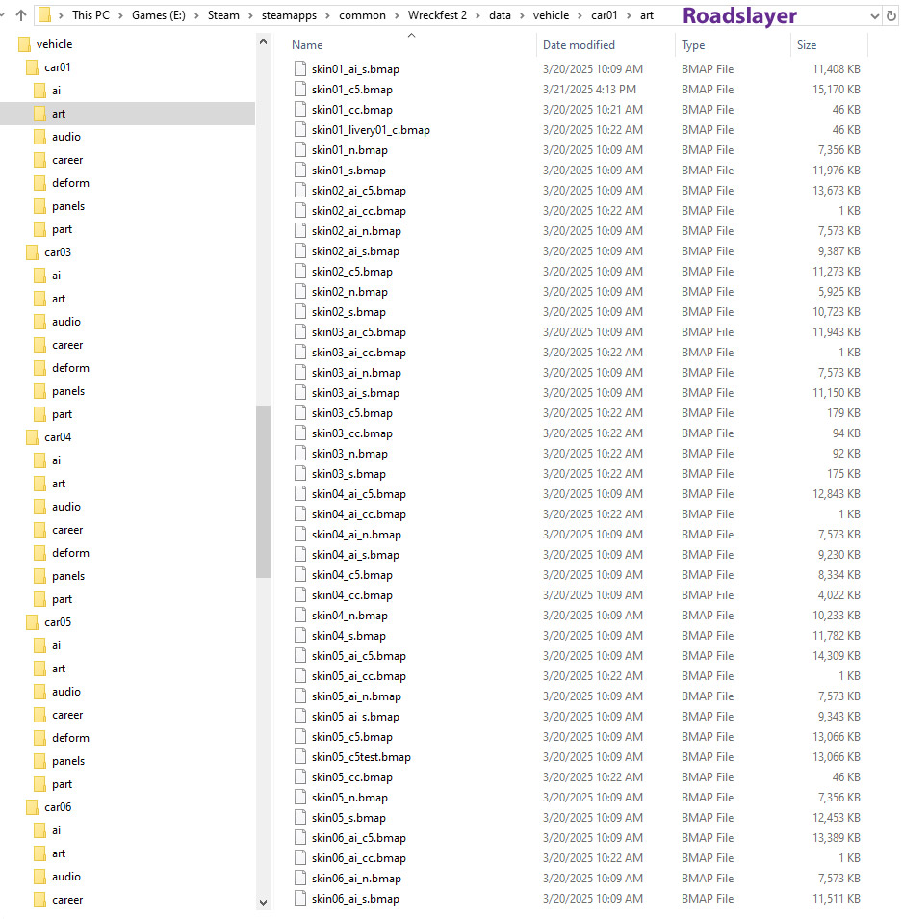Viewport: 902px width, 919px height.
Task: Open 'deform' folder under car03
Action: (x=70, y=368)
